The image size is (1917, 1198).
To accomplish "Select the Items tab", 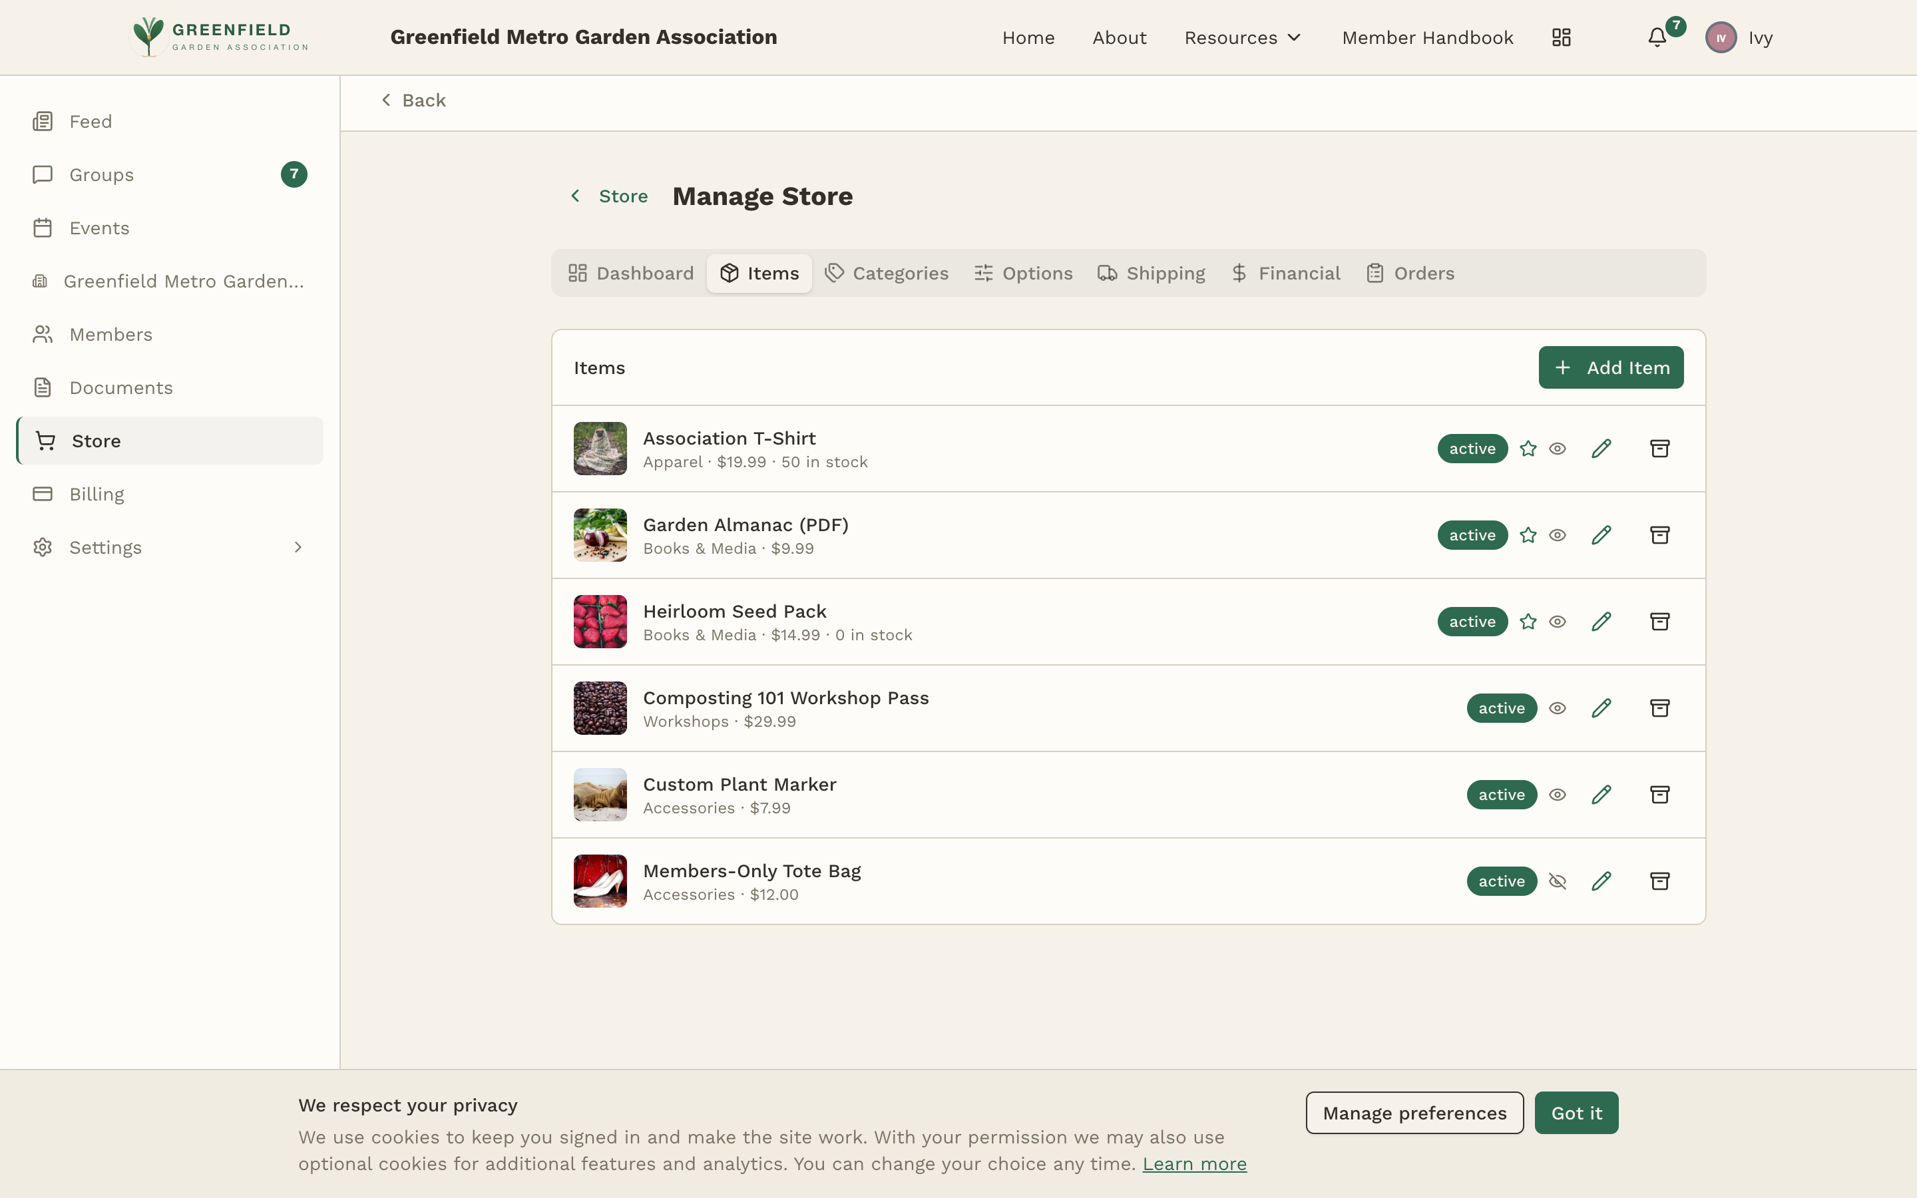I will click(759, 274).
